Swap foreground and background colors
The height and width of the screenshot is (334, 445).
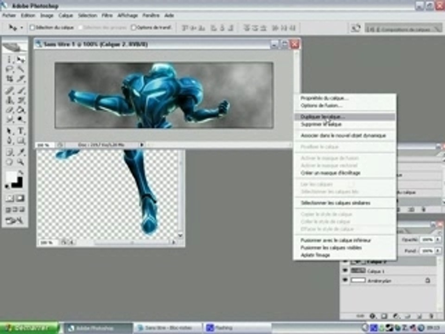[x=21, y=172]
